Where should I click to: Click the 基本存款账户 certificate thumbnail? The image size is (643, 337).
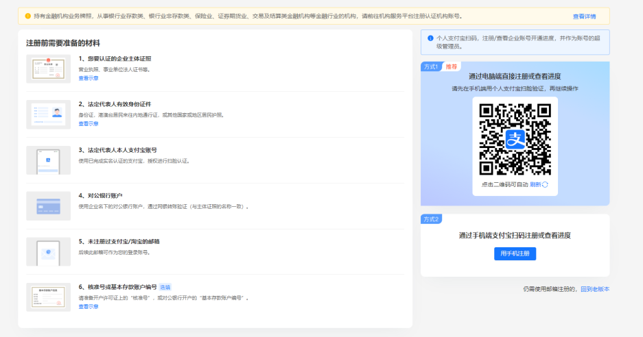tap(49, 297)
